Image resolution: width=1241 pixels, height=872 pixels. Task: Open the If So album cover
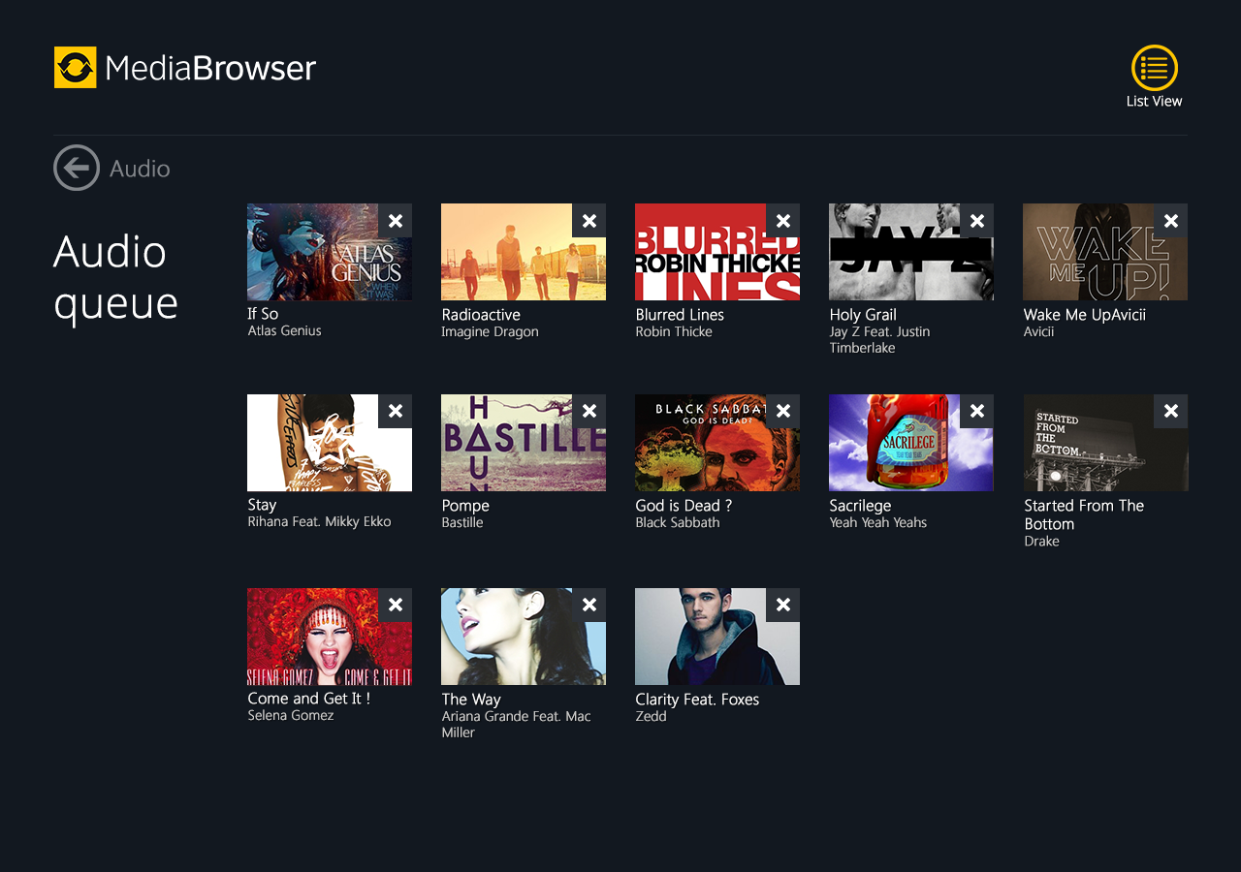330,252
